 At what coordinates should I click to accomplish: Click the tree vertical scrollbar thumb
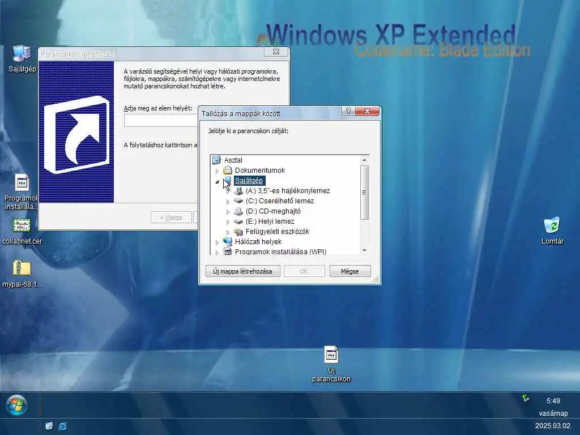point(364,193)
